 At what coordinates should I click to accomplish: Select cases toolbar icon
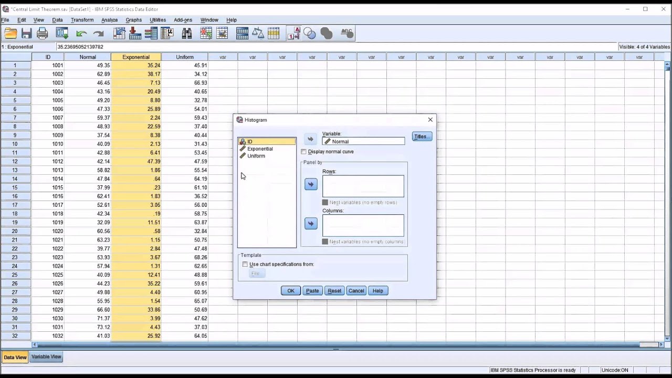pyautogui.click(x=274, y=34)
